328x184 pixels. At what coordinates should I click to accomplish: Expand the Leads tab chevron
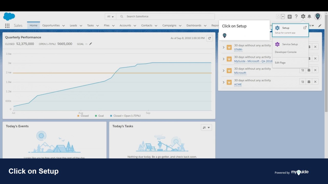[x=81, y=26]
